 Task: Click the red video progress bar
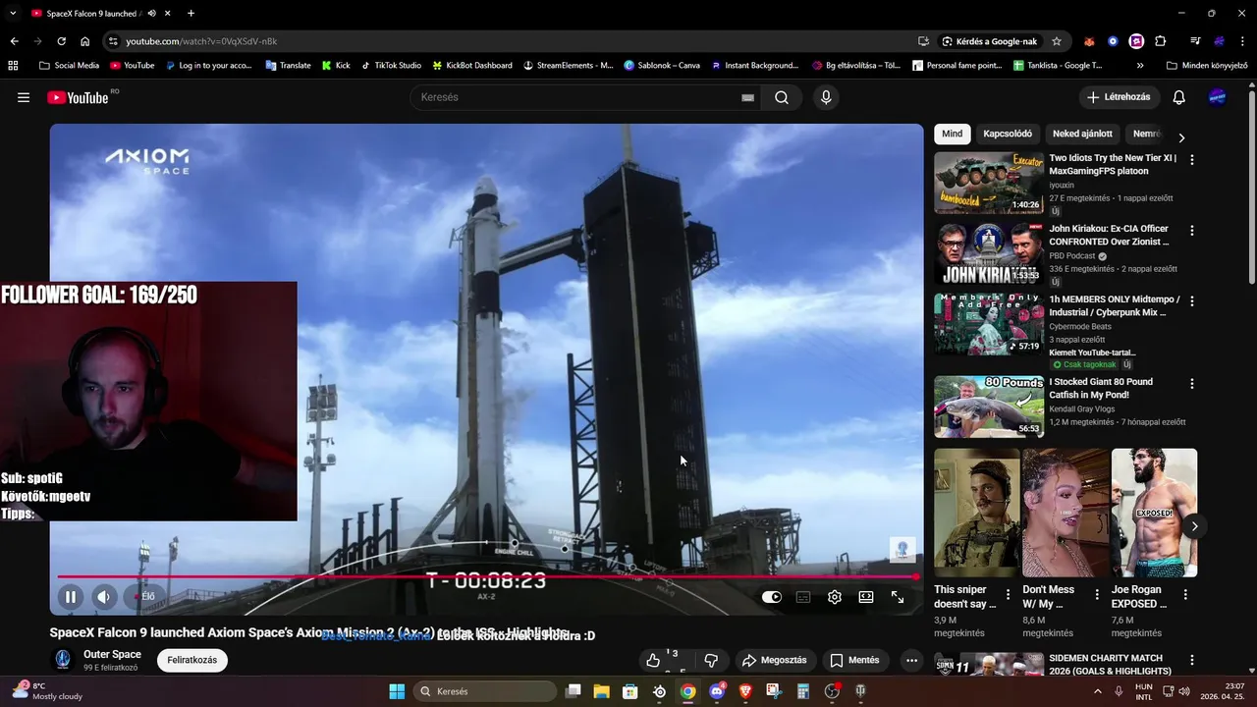point(486,577)
